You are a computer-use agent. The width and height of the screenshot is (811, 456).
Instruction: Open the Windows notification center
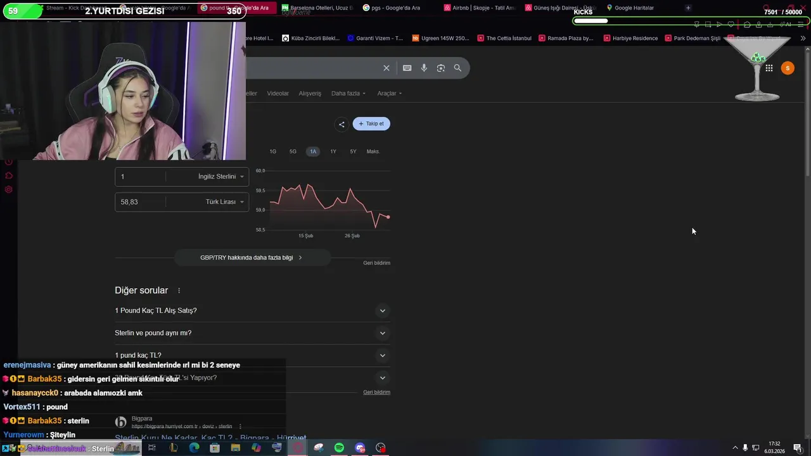coord(798,448)
